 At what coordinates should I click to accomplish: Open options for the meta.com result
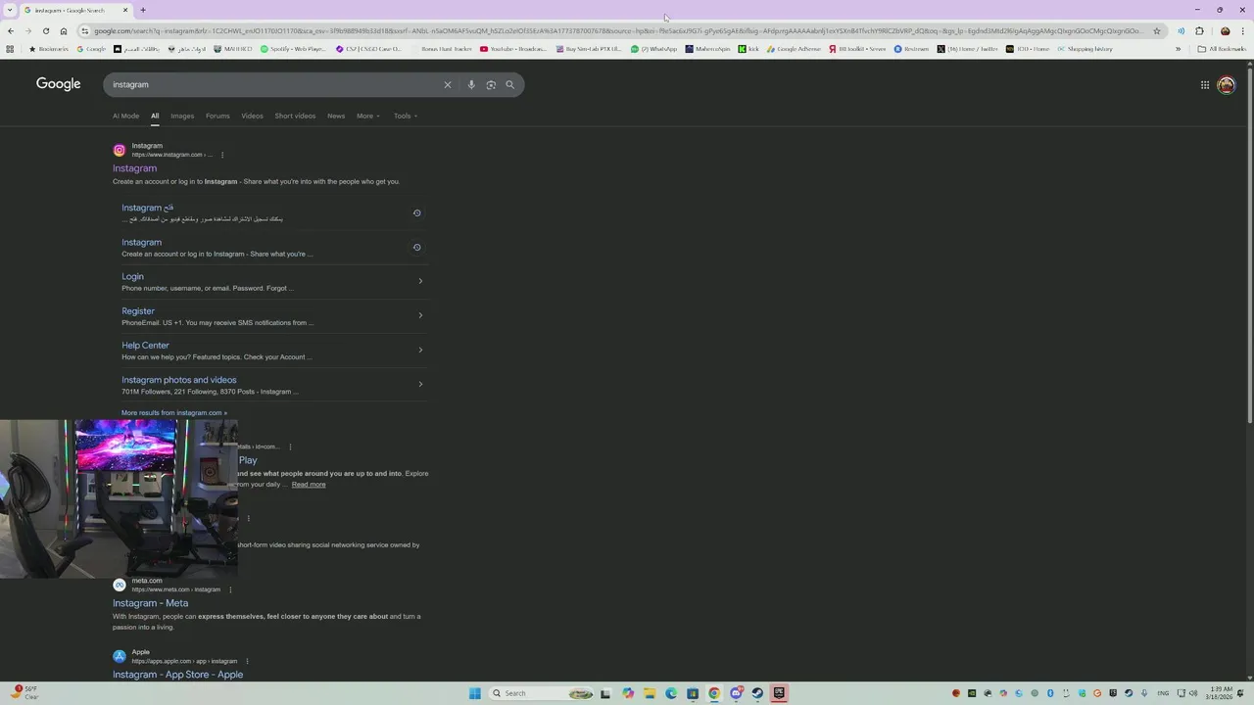pos(230,589)
